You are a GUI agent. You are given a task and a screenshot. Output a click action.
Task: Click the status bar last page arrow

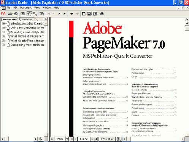pos(96,139)
